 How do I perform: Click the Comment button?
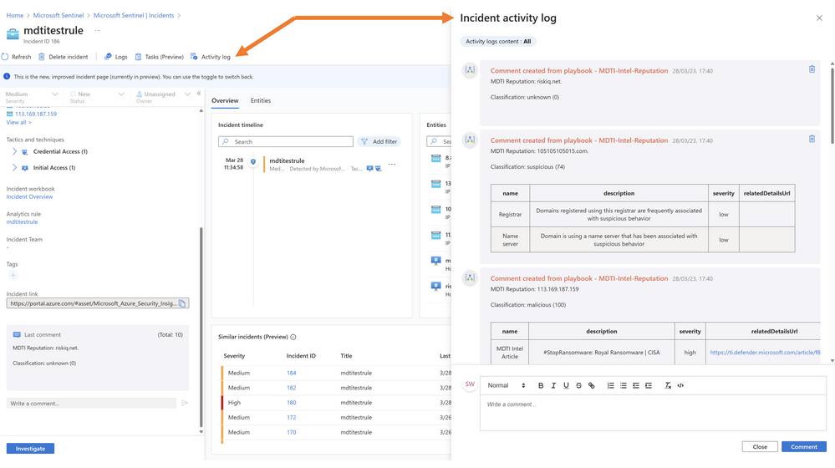[803, 447]
